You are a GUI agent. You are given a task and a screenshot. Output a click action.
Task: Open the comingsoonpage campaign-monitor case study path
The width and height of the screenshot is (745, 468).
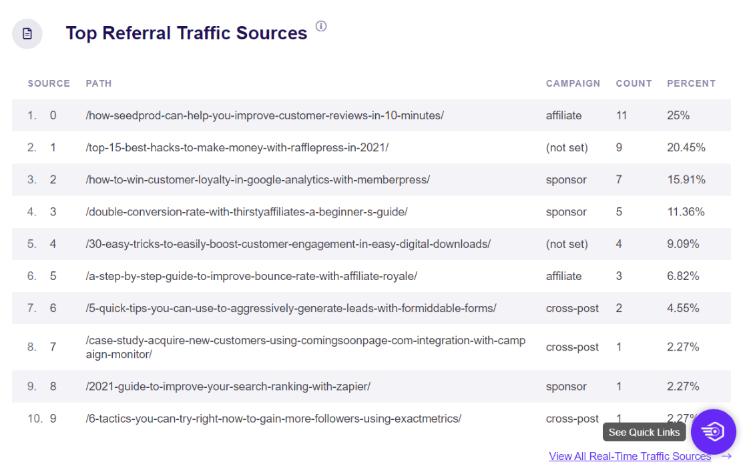coord(305,347)
